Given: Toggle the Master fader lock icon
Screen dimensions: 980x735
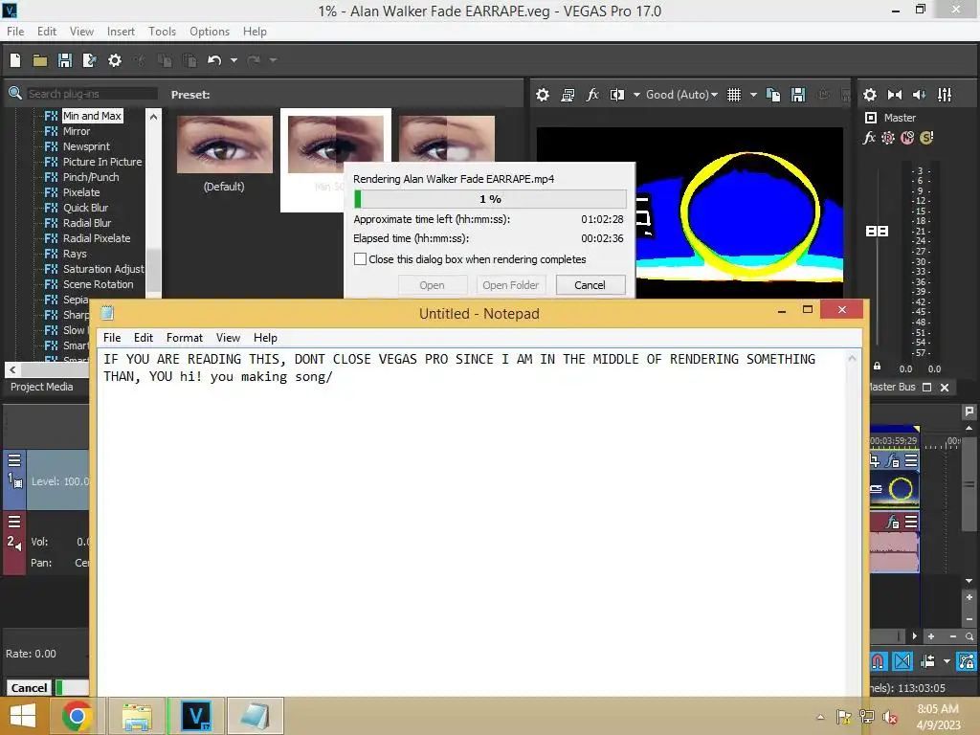Looking at the screenshot, I should [x=877, y=367].
